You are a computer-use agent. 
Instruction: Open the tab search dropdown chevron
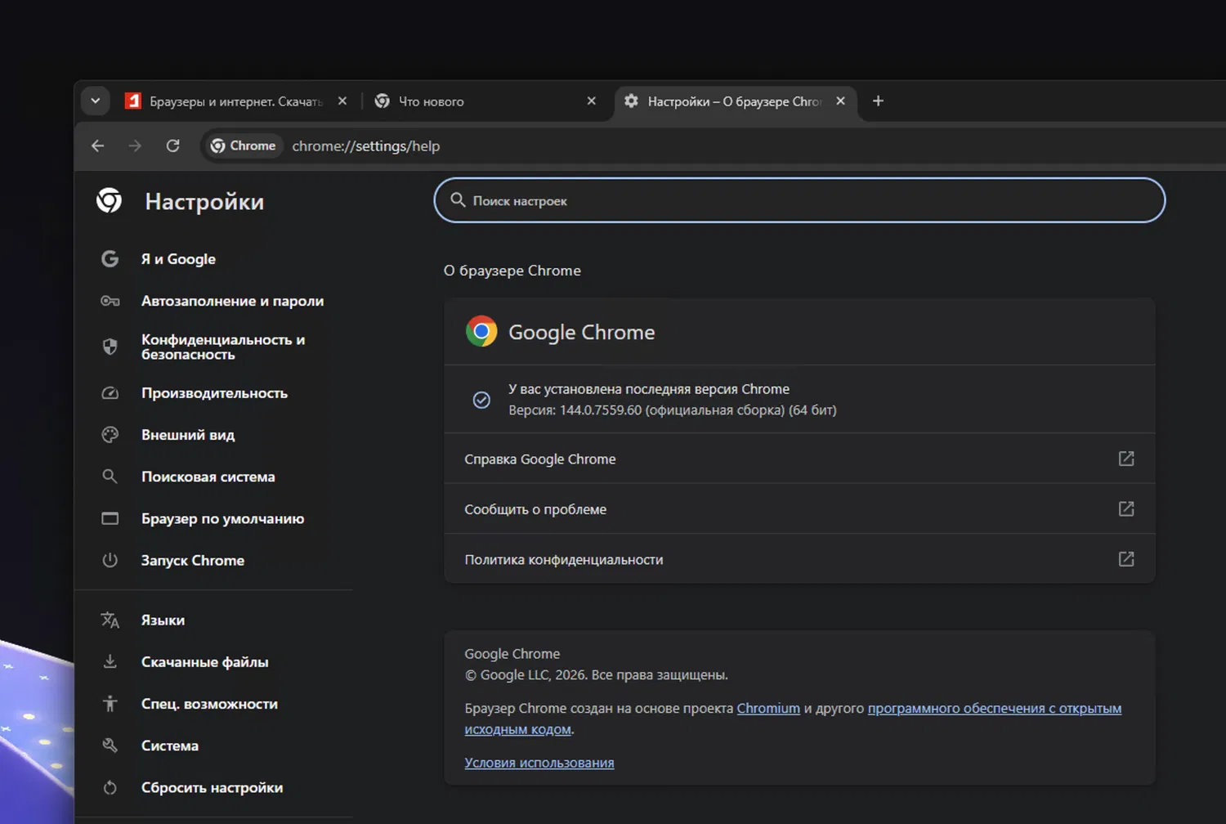click(x=96, y=101)
